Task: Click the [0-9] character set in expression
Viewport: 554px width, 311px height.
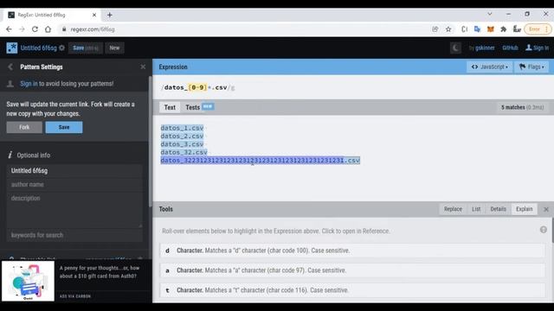Action: [197, 87]
